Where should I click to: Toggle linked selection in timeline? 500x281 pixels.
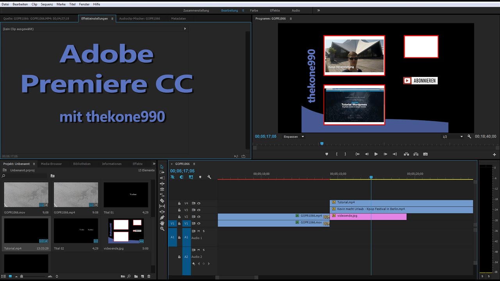(191, 177)
